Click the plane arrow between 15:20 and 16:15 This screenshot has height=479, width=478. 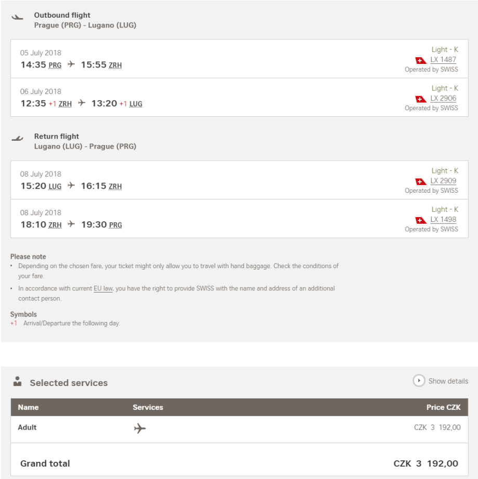[71, 186]
